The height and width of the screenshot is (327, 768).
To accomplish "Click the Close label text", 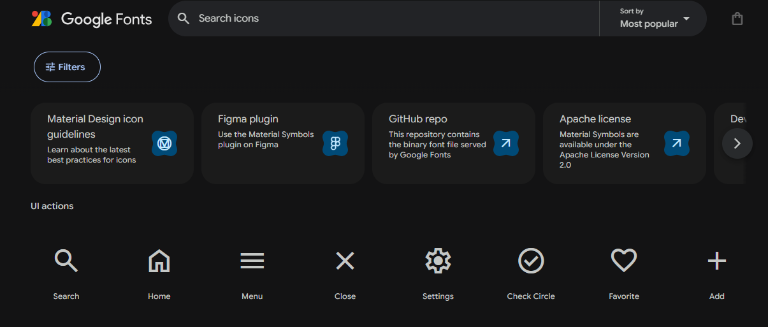I will 345,296.
